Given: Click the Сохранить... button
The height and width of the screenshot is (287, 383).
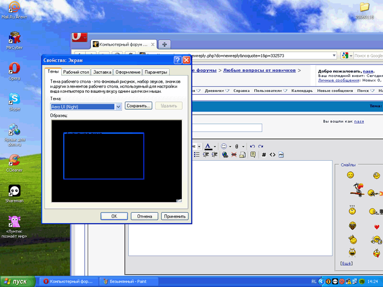Looking at the screenshot, I should tap(138, 106).
